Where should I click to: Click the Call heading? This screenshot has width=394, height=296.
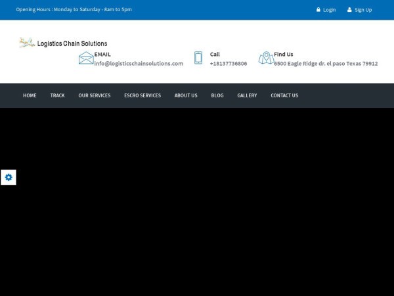click(215, 54)
